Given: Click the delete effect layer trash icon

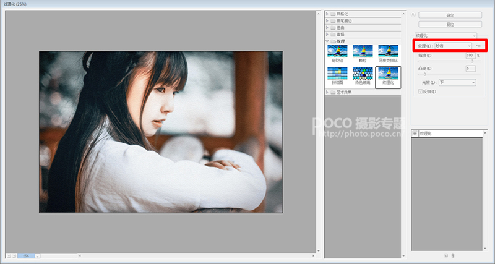Looking at the screenshot, I should coord(453,256).
